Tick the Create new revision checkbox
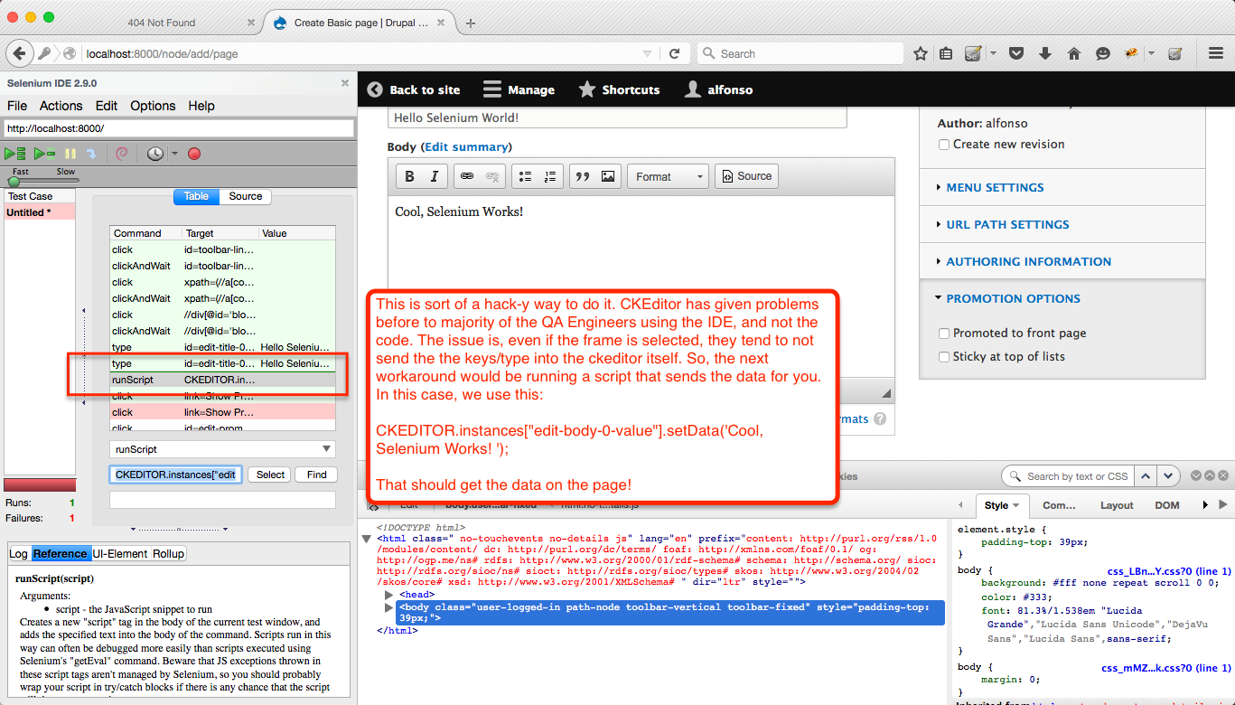 pos(944,145)
